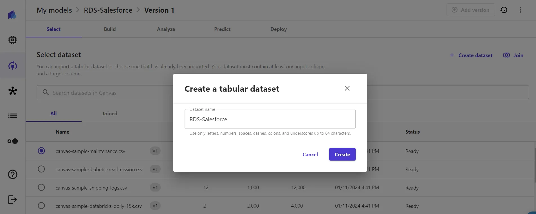Viewport: 536px width, 214px height.
Task: Select canvas-sample-shipping-logs.csv radio button
Action: (41, 188)
